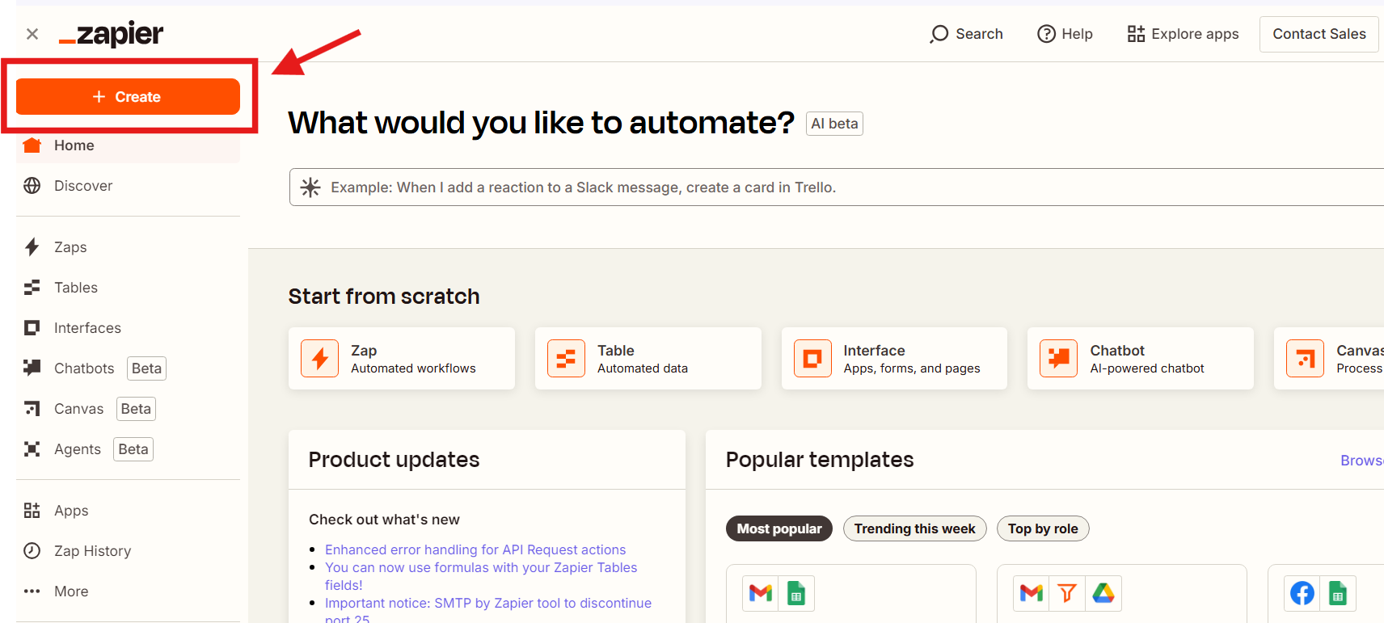Click the Google Sheets icon in the Gmail template
This screenshot has width=1384, height=623.
coord(796,594)
